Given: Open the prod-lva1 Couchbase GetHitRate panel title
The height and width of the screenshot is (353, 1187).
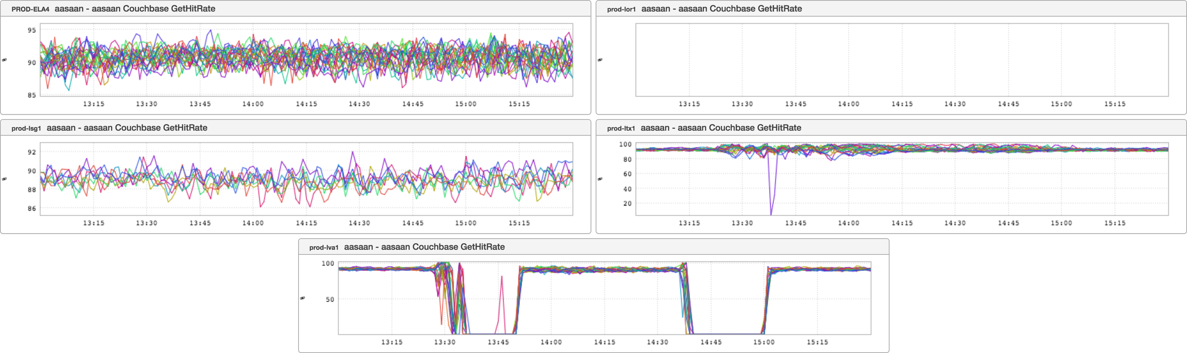Looking at the screenshot, I should (424, 247).
